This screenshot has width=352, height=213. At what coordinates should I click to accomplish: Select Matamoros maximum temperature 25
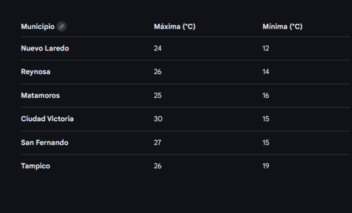pos(158,95)
